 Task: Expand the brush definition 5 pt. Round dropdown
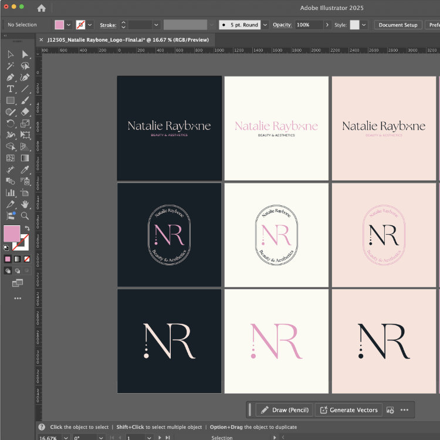coord(265,25)
